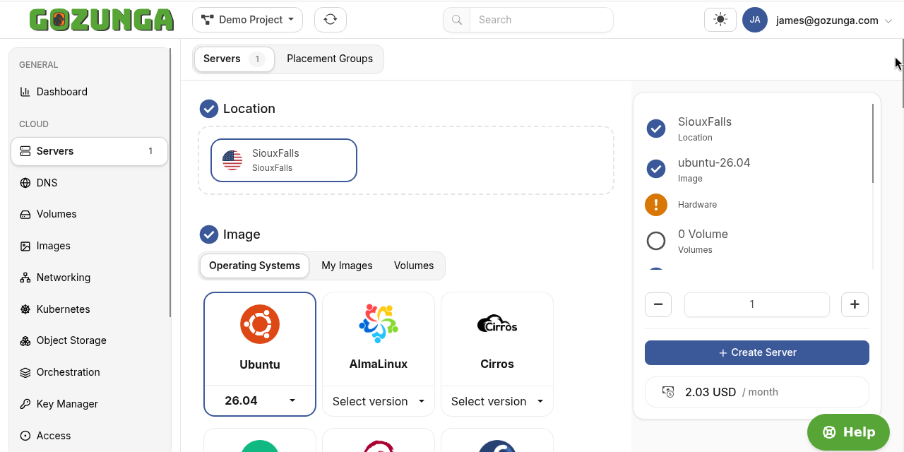Screen dimensions: 904x452
Task: Click the DNS globe icon
Action: click(x=25, y=183)
